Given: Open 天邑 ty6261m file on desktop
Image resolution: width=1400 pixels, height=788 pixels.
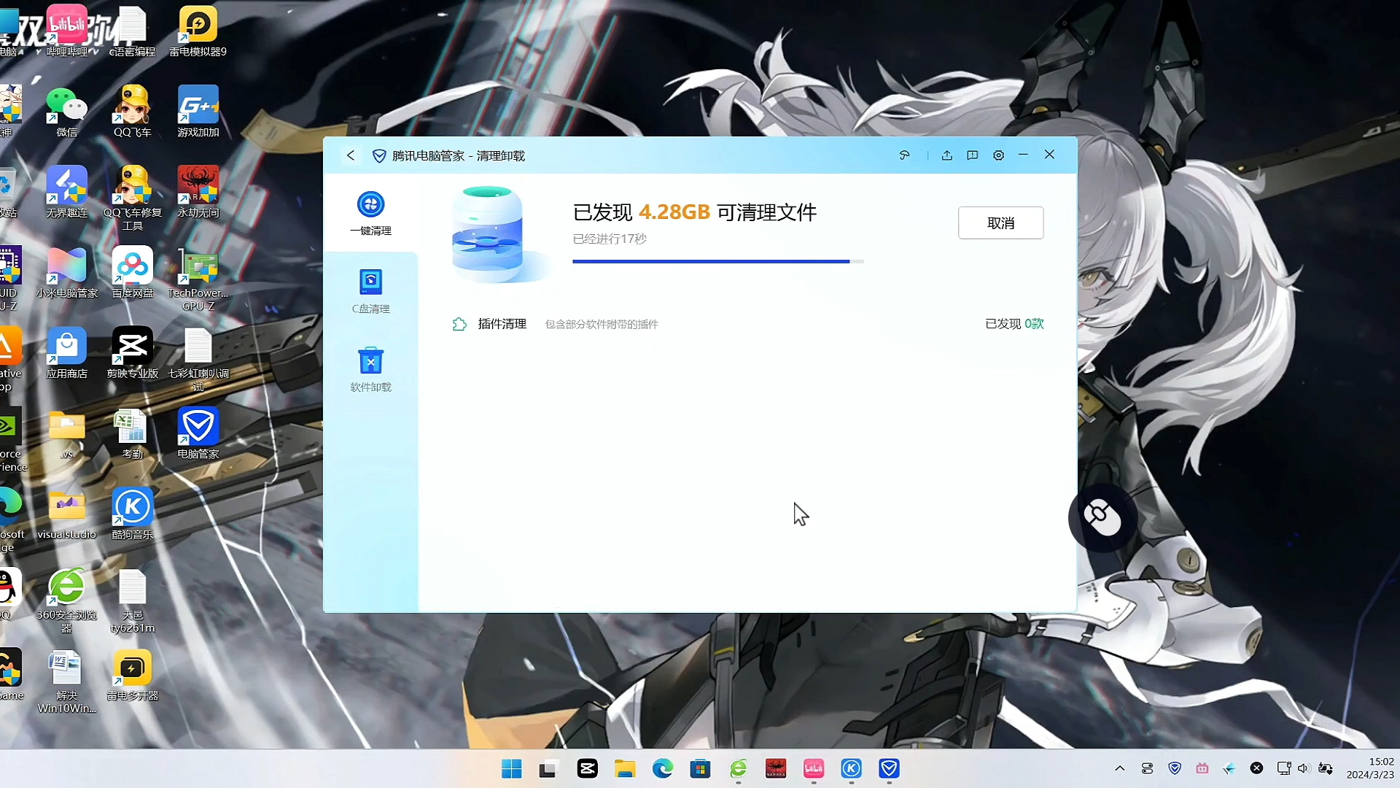Looking at the screenshot, I should (x=132, y=600).
